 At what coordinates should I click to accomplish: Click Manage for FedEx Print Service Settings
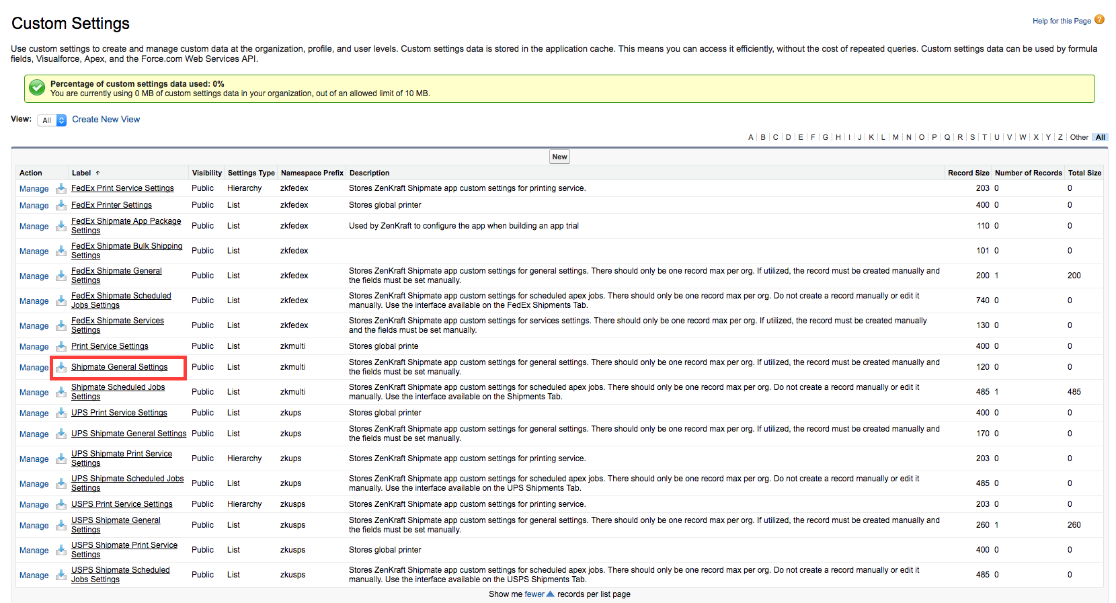tap(34, 189)
